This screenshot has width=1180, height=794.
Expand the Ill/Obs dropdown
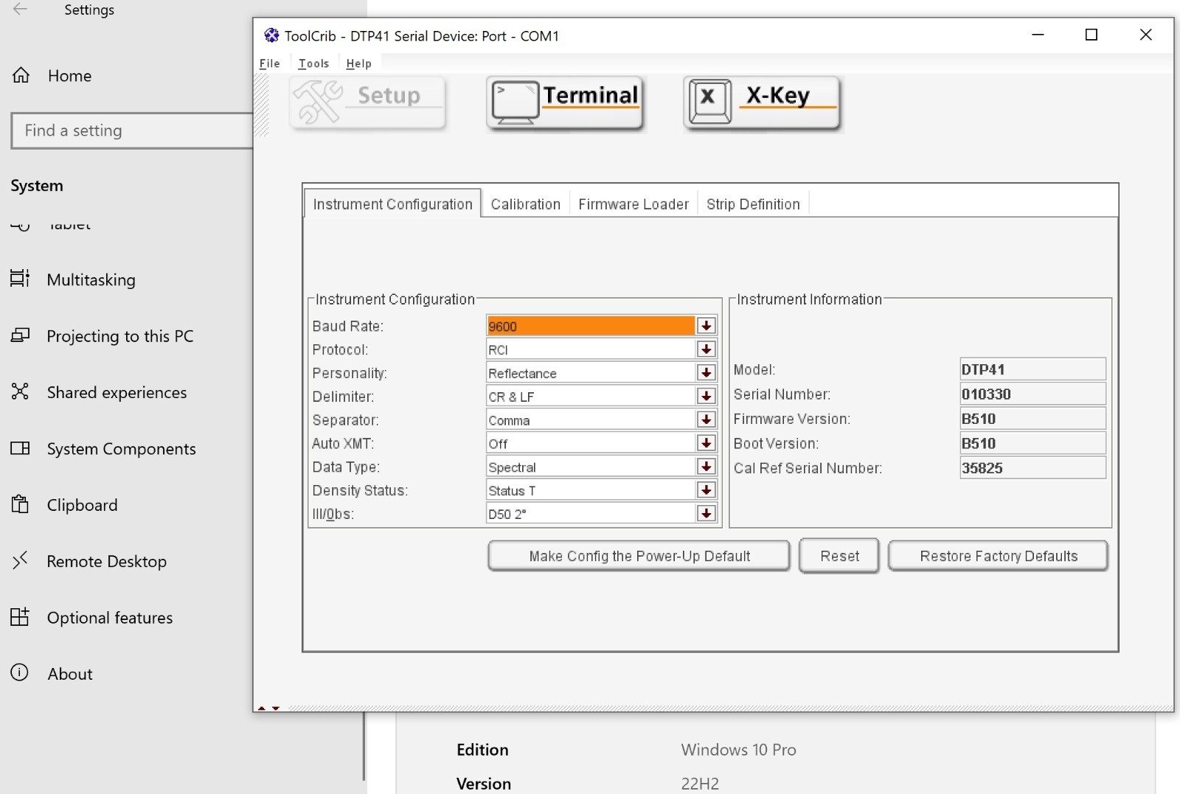(x=706, y=514)
